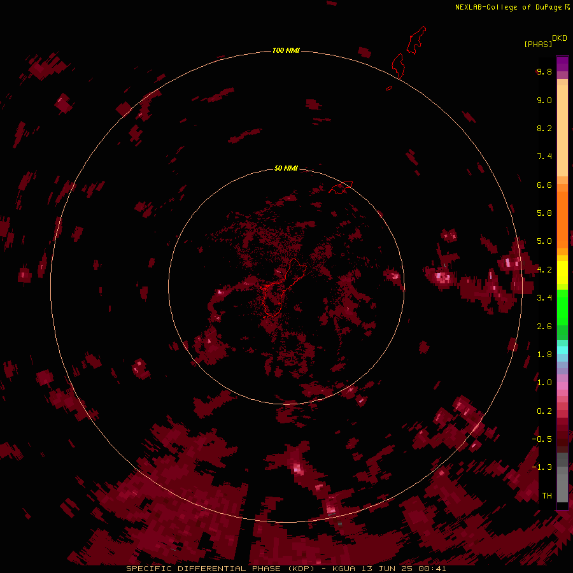
Task: Click the [PHAS] label
Action: click(x=538, y=44)
